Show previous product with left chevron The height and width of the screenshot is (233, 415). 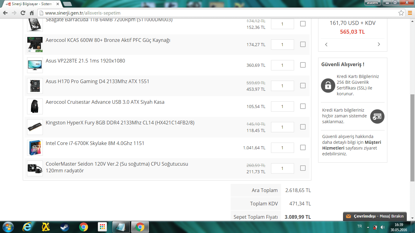click(326, 44)
